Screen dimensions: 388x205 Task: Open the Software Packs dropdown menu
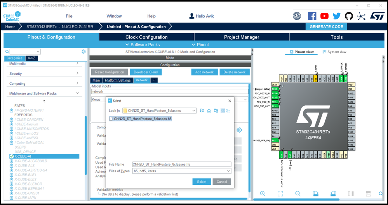[143, 45]
